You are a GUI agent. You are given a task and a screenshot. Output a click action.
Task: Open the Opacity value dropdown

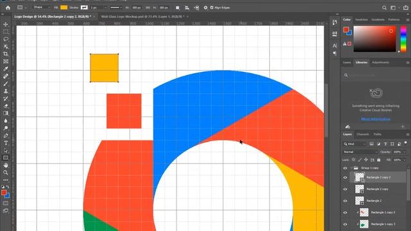click(405, 152)
